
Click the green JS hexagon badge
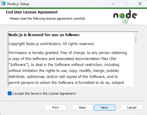[125, 21]
